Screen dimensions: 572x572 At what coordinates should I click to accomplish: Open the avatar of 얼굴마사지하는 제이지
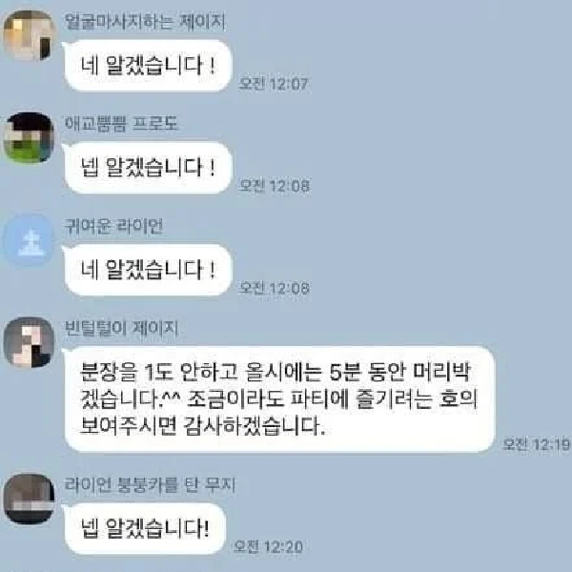(x=30, y=35)
